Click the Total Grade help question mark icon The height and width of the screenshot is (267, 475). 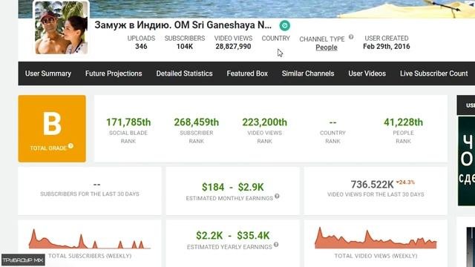[x=71, y=146]
